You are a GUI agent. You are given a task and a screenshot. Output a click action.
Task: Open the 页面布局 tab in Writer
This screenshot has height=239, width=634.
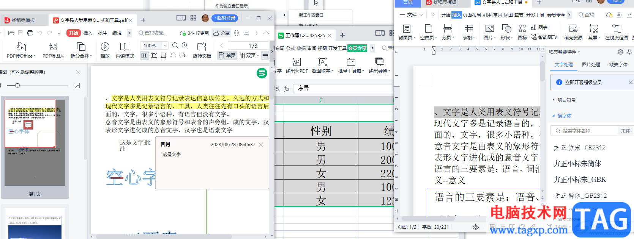pos(472,15)
